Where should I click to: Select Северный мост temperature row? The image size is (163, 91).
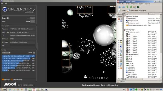click(142, 55)
